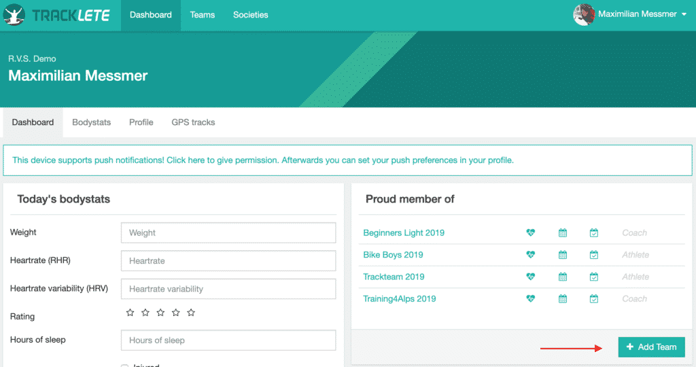Click push notifications permission banner

pyautogui.click(x=347, y=160)
